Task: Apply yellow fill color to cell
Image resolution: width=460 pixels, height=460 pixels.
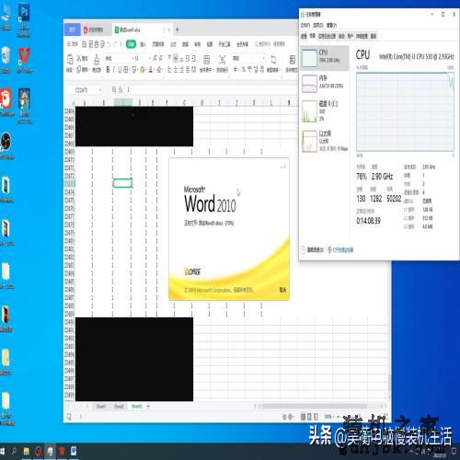Action: [143, 70]
